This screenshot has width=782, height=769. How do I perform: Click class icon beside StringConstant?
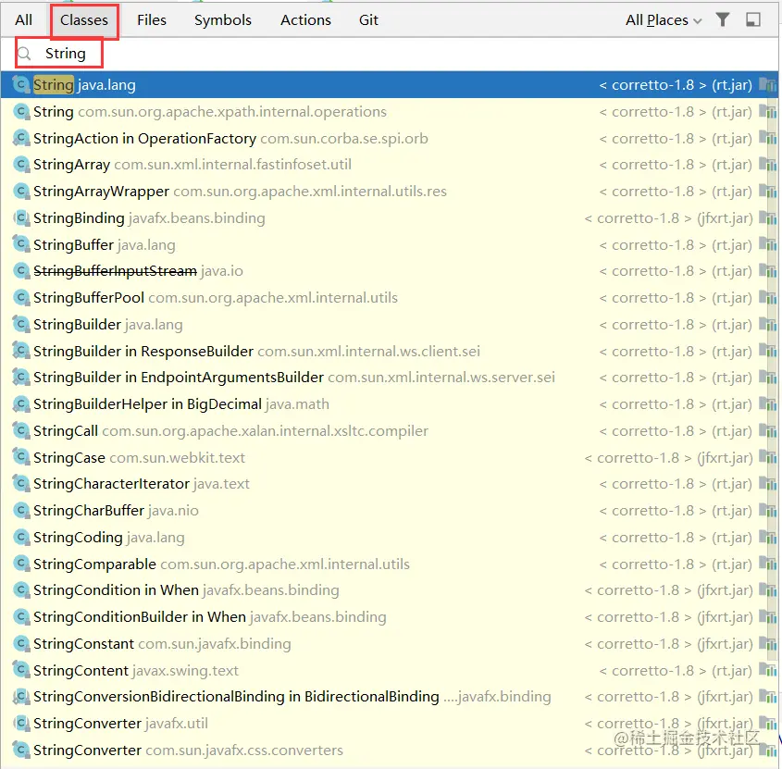(x=21, y=644)
